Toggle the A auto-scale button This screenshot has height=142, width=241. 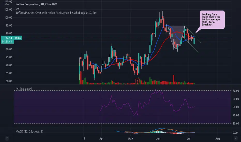point(236,138)
